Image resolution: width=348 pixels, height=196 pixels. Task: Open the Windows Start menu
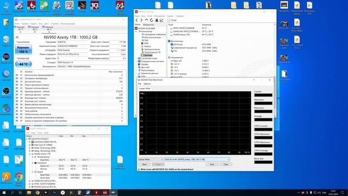pos(4,192)
